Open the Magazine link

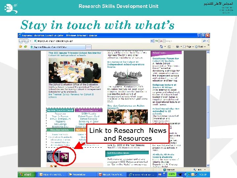60,121
